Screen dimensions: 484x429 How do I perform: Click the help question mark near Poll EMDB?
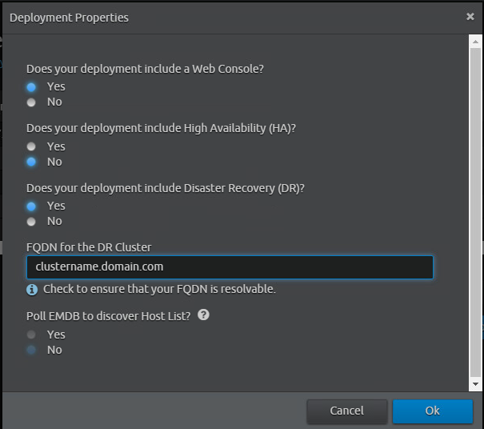203,315
